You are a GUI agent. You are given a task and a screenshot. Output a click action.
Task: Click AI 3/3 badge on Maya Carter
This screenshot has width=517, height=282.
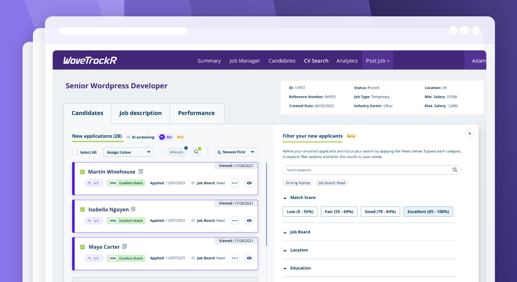[94, 258]
